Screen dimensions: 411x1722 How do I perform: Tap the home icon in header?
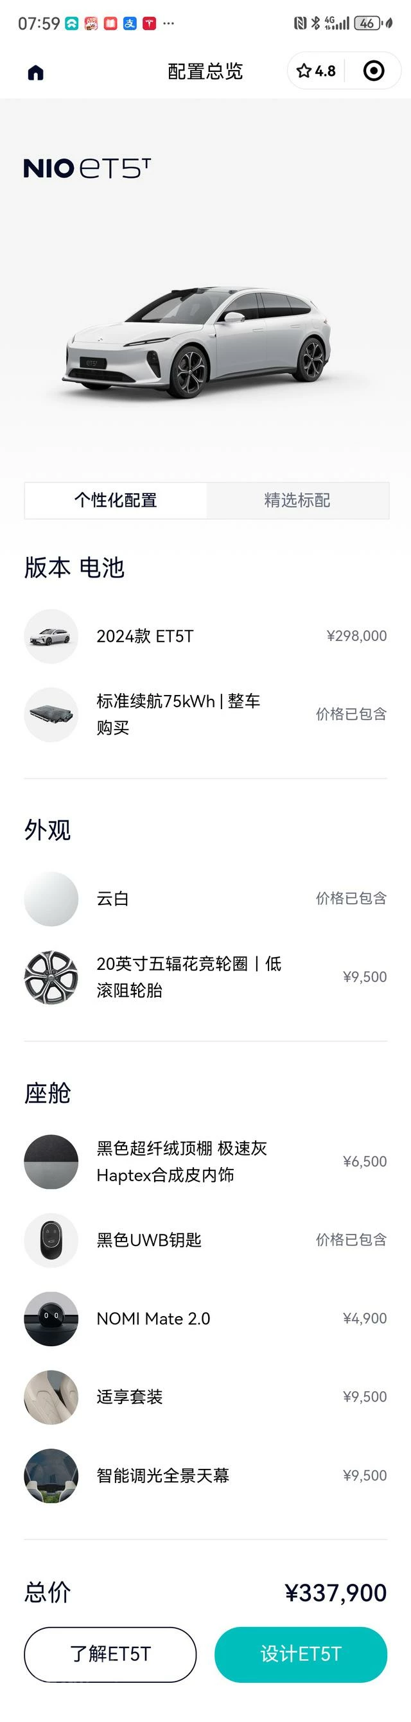(35, 71)
